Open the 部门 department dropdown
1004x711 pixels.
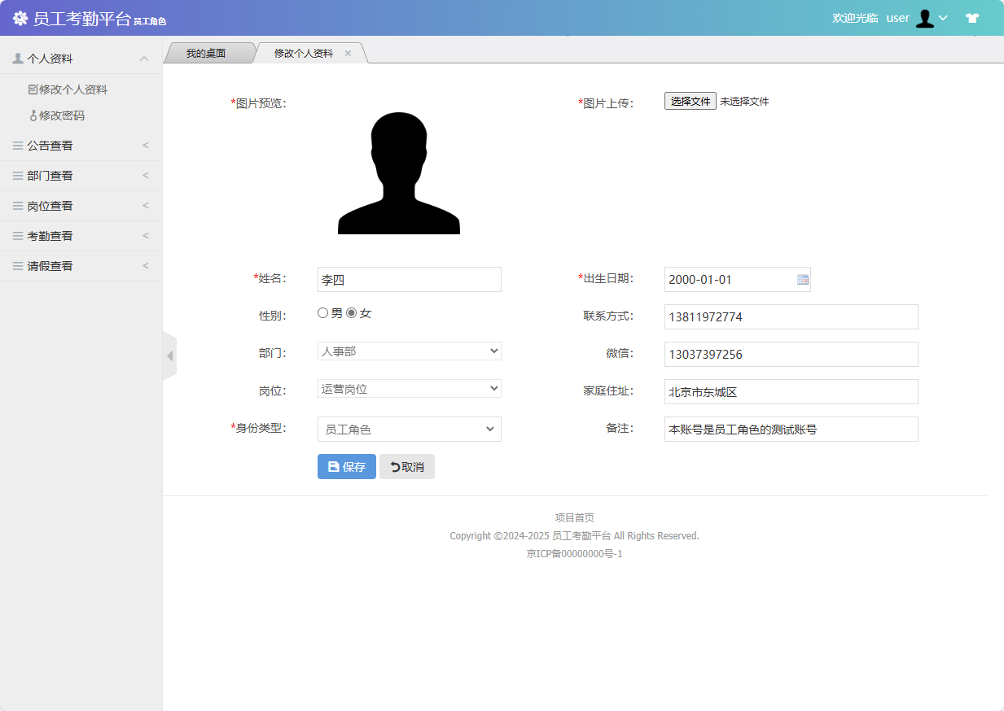409,351
